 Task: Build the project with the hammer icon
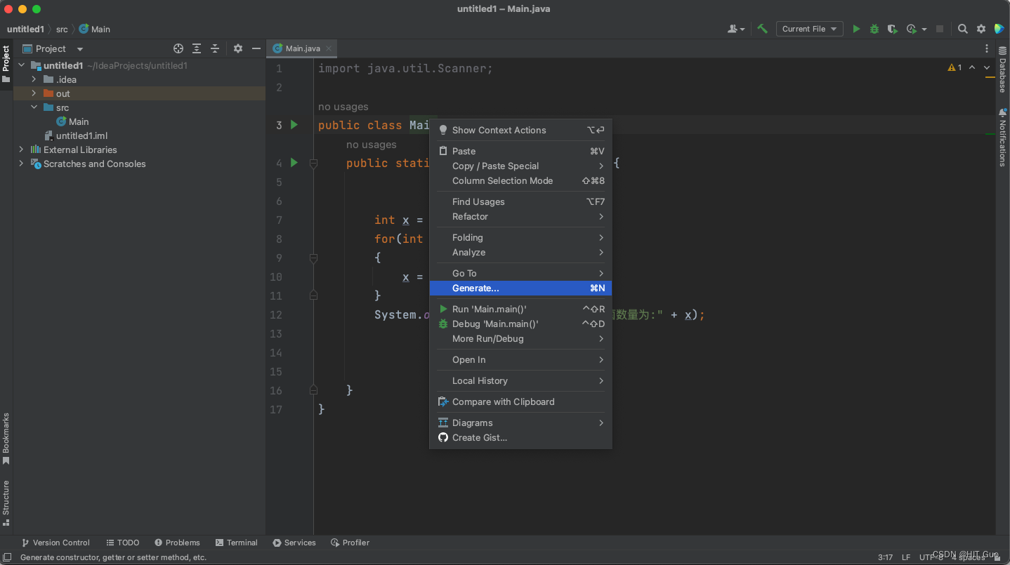(x=763, y=29)
